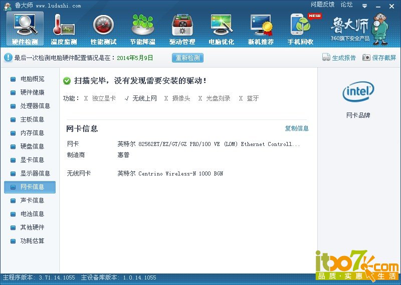Click 重新检测 button
401x285 pixels.
(187, 57)
